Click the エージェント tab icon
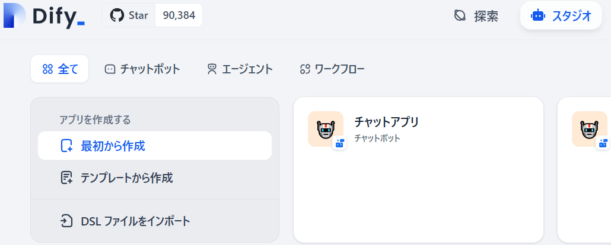 point(212,69)
